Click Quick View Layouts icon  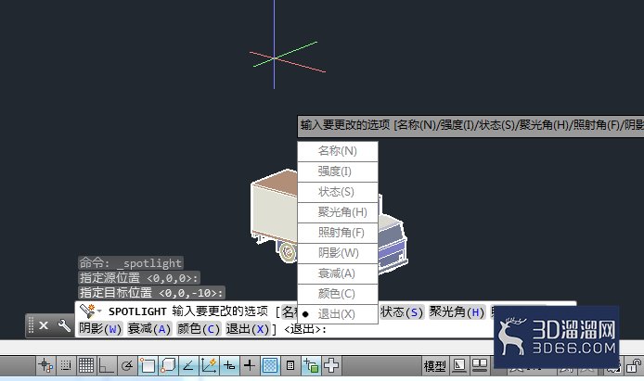tap(459, 365)
